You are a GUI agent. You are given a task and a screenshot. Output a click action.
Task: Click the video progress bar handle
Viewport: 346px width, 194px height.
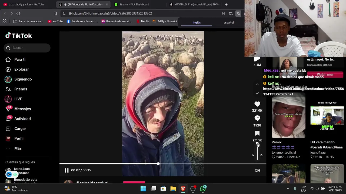[x=158, y=164]
